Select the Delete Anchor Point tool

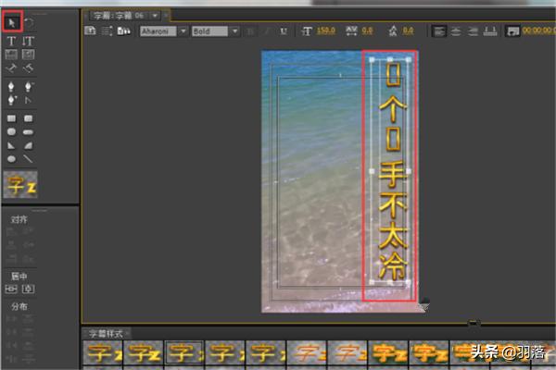click(29, 87)
